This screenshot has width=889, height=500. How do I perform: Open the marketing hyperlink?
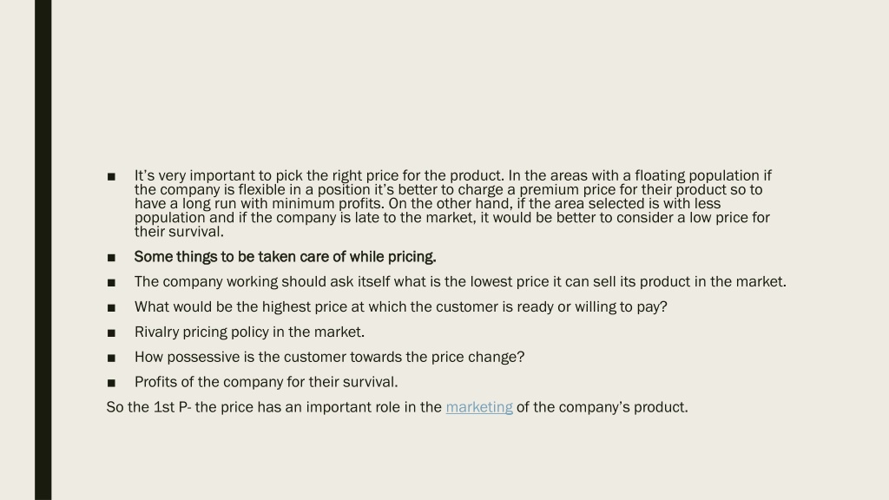coord(479,407)
